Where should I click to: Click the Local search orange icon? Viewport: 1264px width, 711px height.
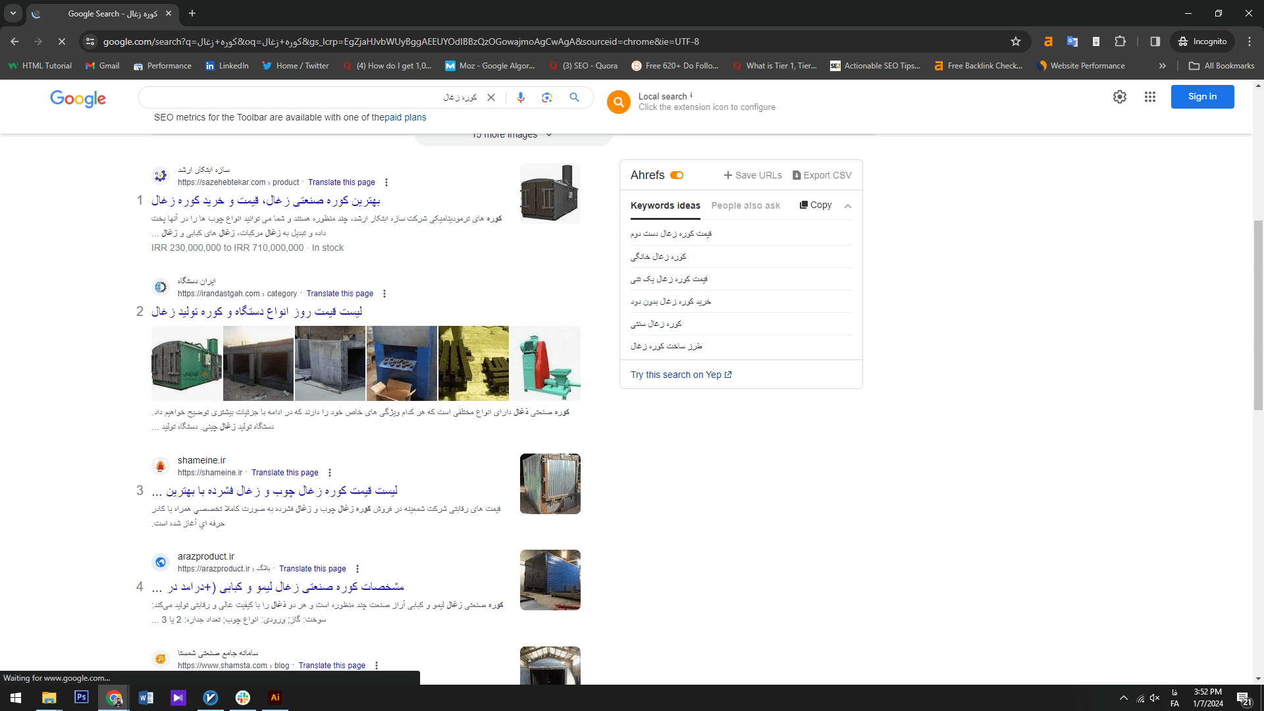pos(619,101)
